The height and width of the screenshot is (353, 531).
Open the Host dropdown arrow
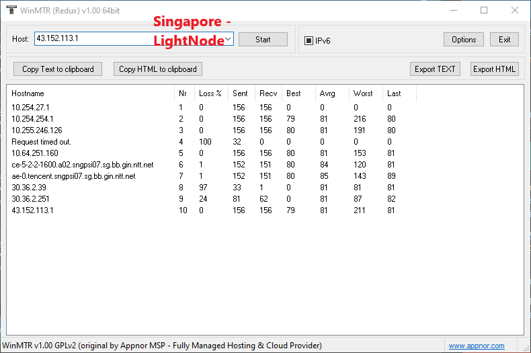coord(229,38)
